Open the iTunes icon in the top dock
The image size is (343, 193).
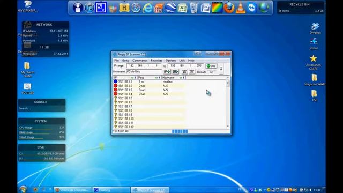coord(90,8)
